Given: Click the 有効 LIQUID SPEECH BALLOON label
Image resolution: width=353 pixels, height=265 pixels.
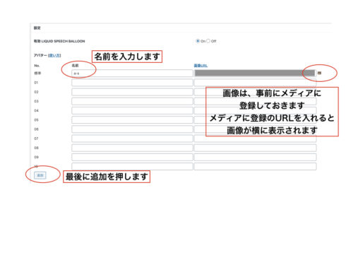Looking at the screenshot, I should [59, 41].
